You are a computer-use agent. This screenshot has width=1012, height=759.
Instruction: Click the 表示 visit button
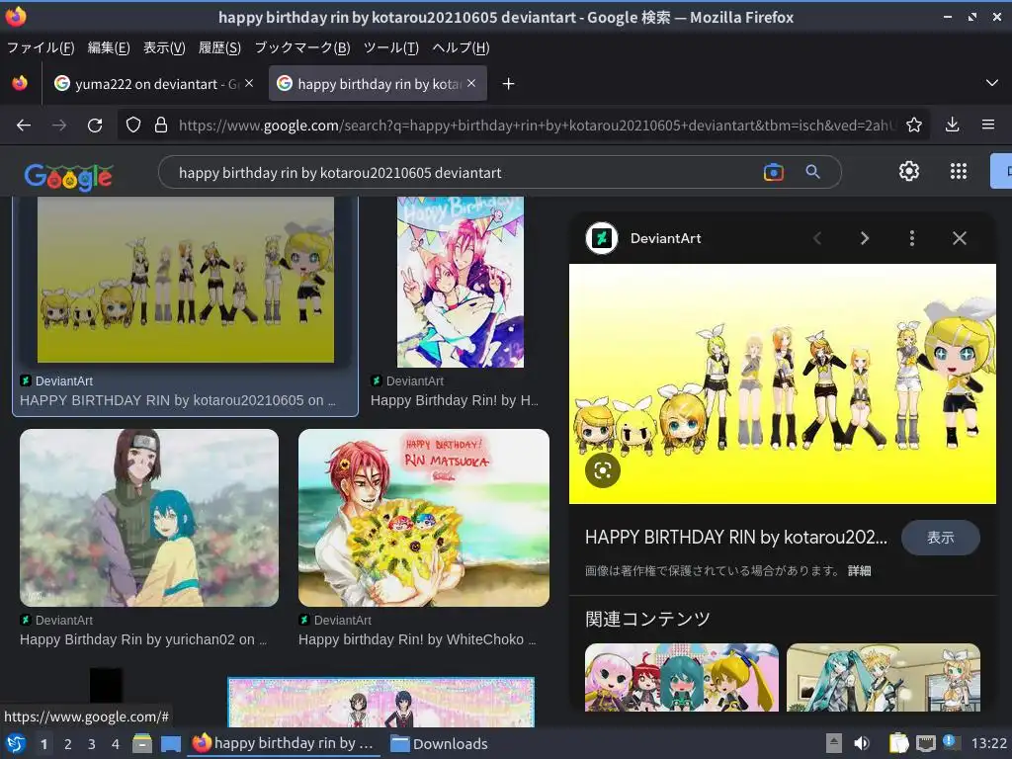(x=941, y=538)
